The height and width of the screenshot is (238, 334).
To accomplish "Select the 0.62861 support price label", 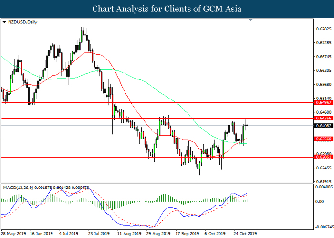I will 324,157.
